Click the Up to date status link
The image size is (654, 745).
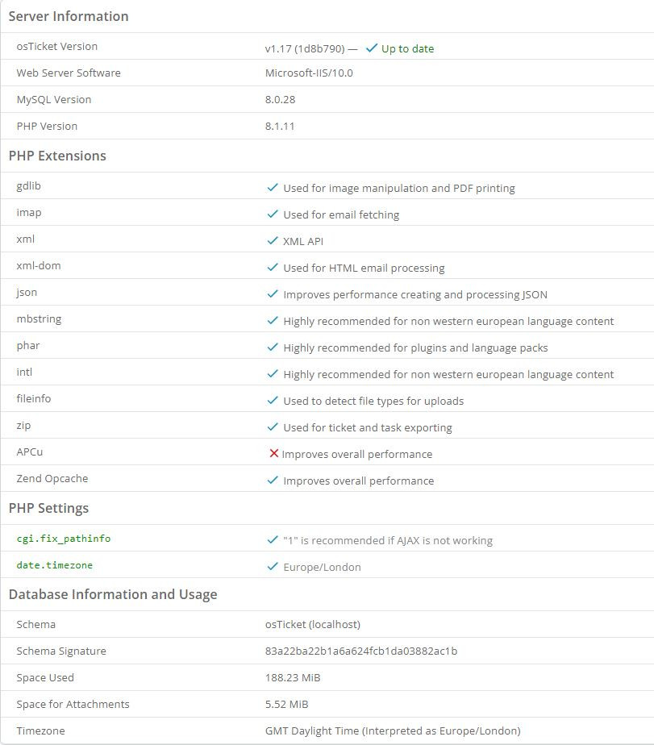[x=406, y=48]
